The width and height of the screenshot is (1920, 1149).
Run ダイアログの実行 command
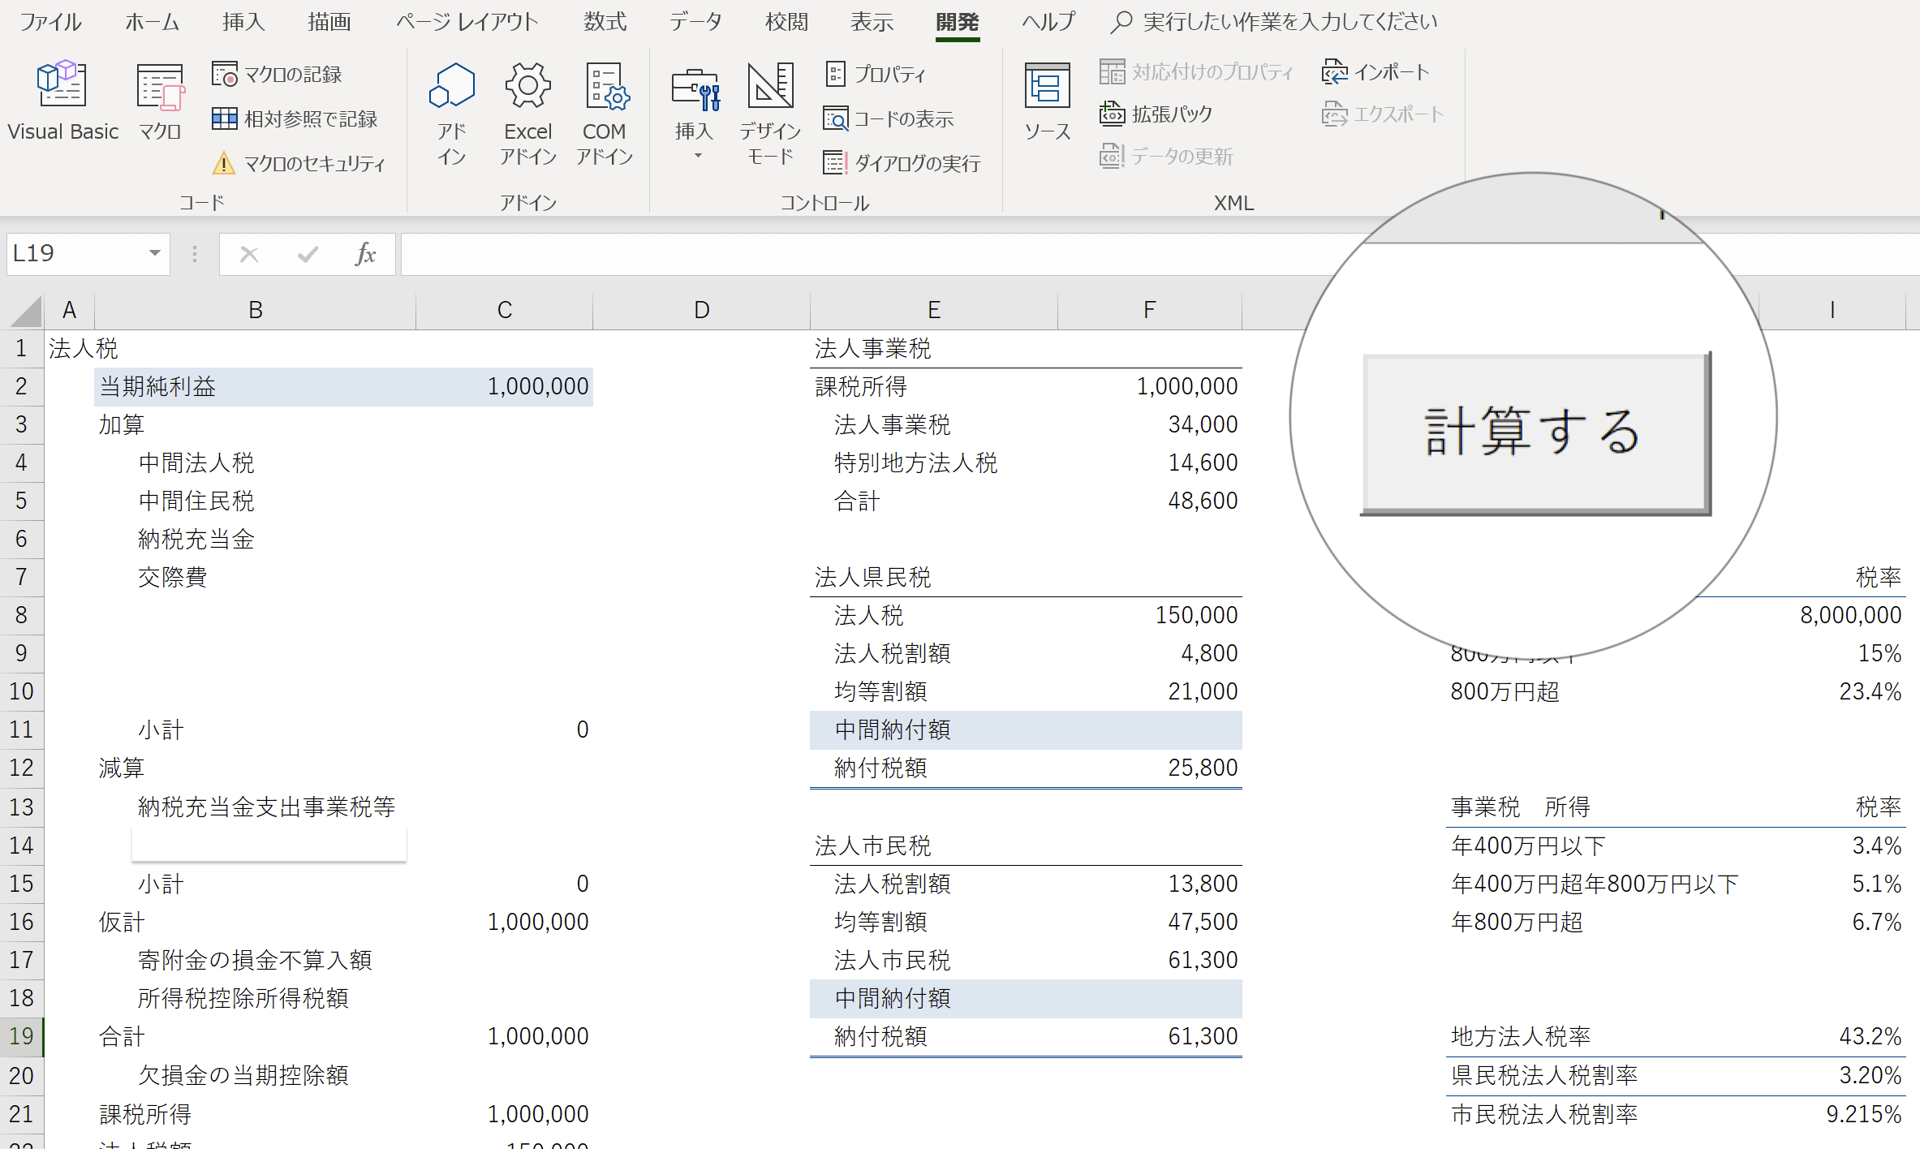pos(902,164)
